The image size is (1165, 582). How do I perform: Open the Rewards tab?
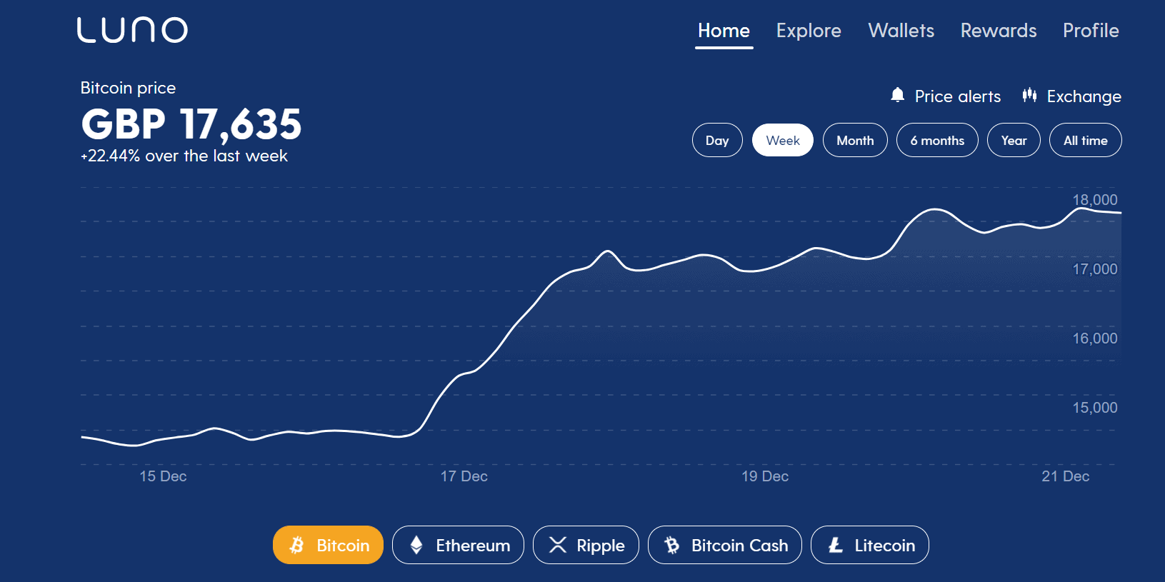coord(998,31)
